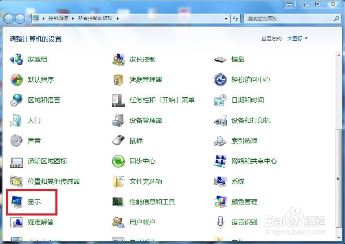Click the 颜色管理 icon

coord(220,202)
